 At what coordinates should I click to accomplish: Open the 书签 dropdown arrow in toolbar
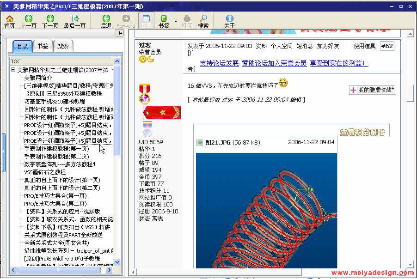point(176,21)
